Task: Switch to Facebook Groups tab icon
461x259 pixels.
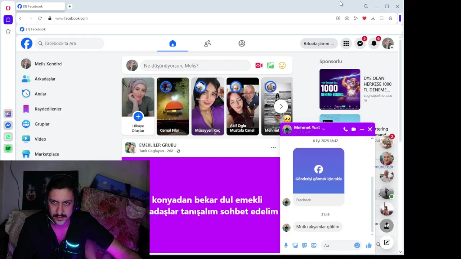Action: click(x=242, y=44)
